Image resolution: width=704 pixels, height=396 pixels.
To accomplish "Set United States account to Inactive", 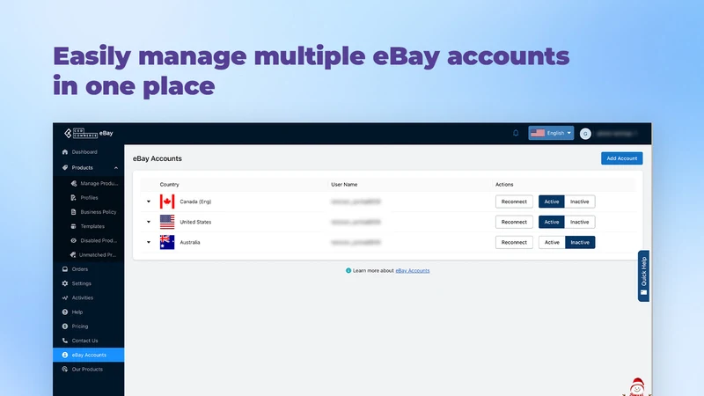I will pos(580,222).
